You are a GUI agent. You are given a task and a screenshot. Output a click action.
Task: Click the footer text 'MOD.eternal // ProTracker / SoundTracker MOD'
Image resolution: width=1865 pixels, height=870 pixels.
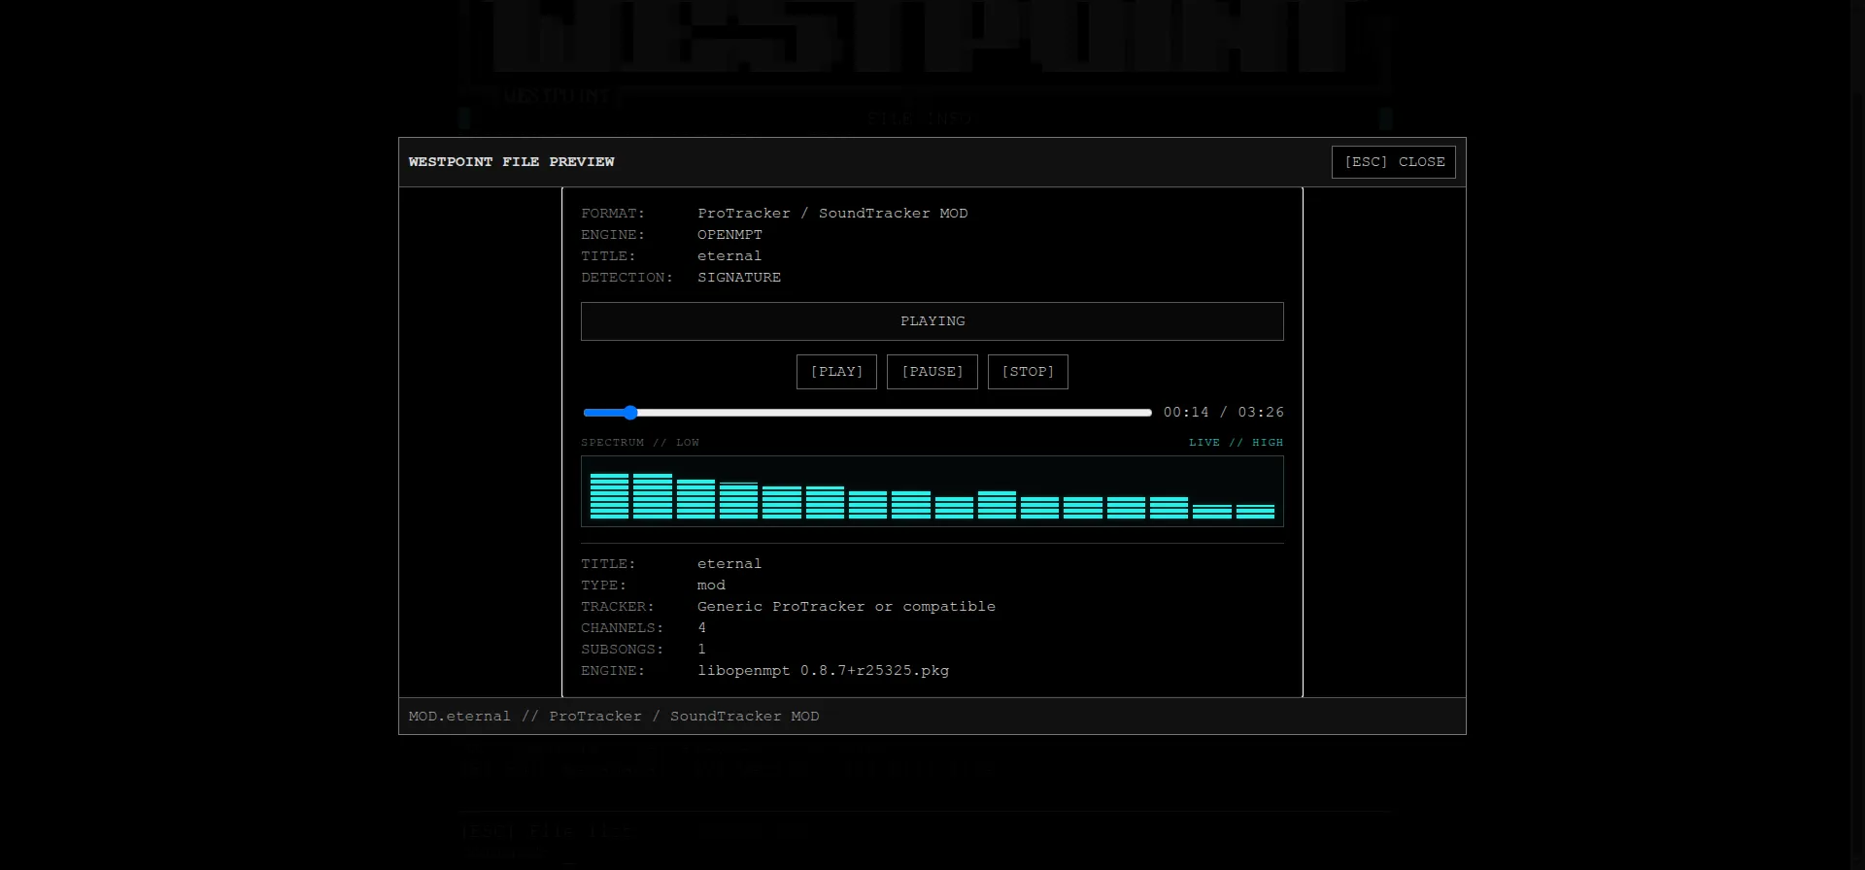click(x=614, y=717)
